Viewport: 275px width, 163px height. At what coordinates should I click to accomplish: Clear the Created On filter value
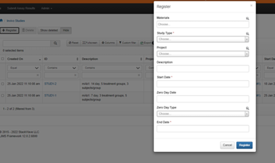coord(38,75)
